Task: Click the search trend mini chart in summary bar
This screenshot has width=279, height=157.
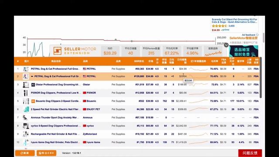Action: 213,53
